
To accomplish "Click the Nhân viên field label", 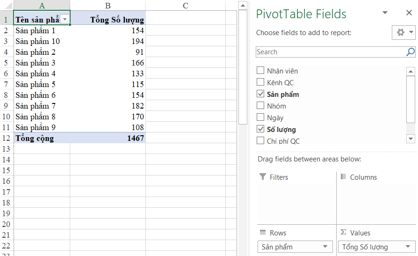I will click(282, 71).
